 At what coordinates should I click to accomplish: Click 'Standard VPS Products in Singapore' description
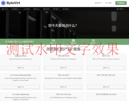pyautogui.click(x=63, y=59)
